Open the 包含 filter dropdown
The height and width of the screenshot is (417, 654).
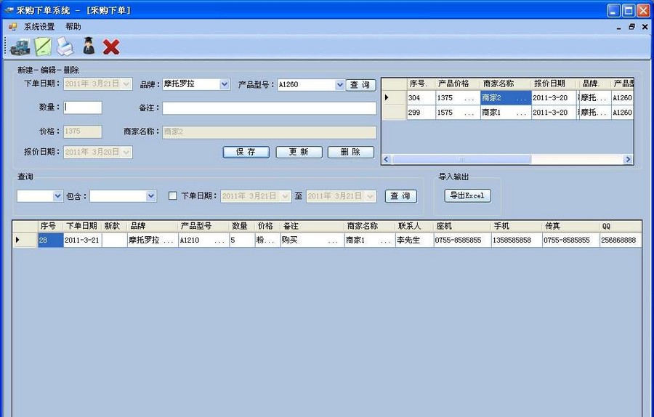tap(151, 196)
